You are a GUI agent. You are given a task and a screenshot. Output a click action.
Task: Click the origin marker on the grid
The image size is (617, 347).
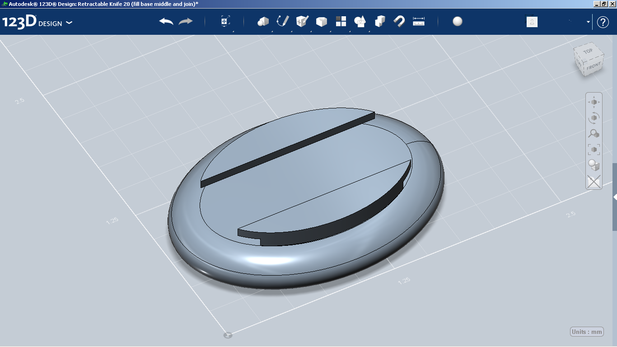pos(228,335)
